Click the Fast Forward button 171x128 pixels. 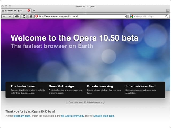coord(17,17)
